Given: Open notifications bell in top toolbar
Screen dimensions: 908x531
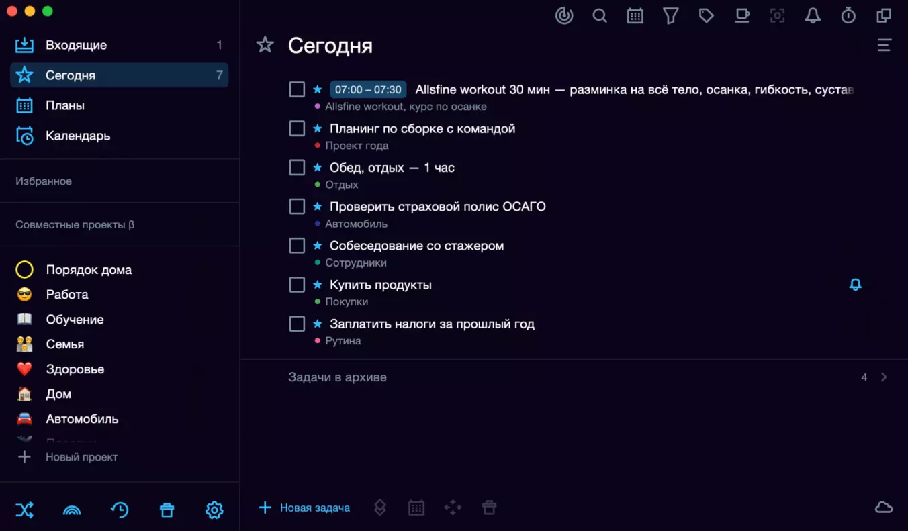Looking at the screenshot, I should pos(813,15).
